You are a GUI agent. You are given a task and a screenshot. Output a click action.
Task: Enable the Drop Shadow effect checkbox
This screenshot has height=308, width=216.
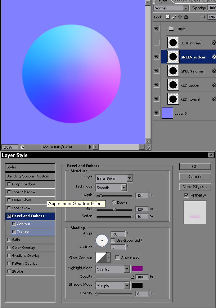click(x=9, y=184)
